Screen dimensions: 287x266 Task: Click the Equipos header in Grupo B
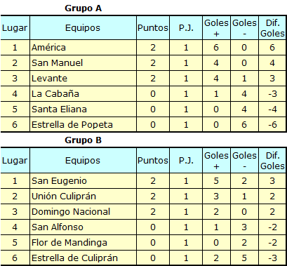coord(83,161)
